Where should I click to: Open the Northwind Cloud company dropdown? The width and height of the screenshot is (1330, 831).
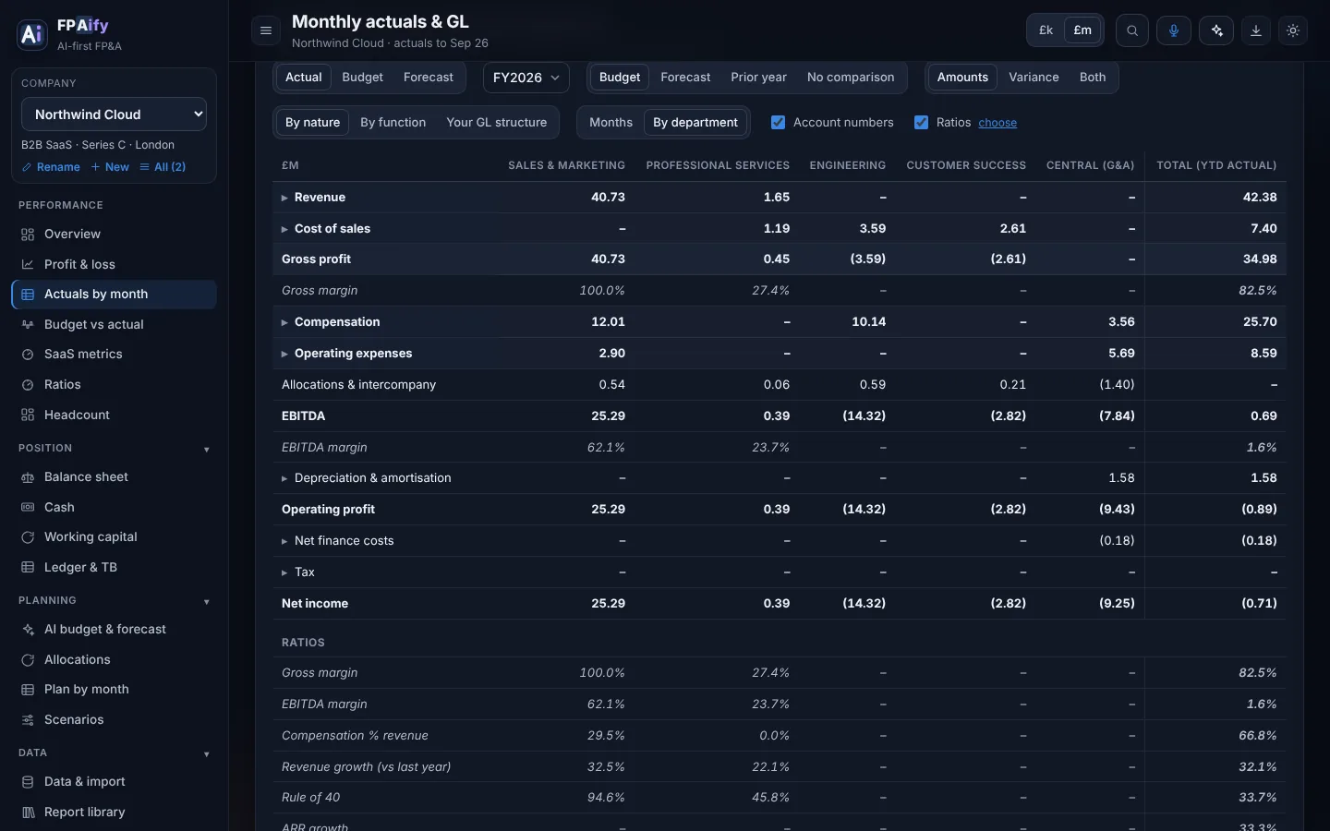(114, 114)
